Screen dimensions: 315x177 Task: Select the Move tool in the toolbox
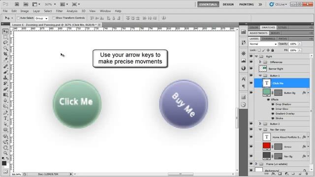(5, 31)
